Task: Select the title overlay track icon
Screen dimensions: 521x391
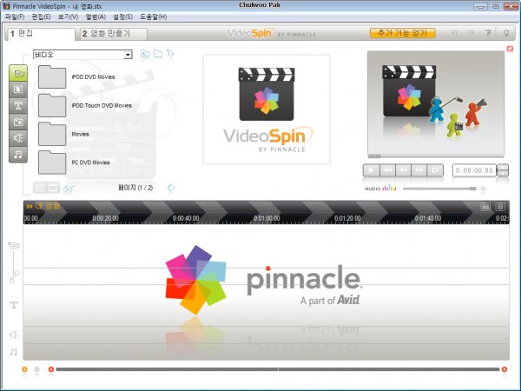Action: coord(14,305)
